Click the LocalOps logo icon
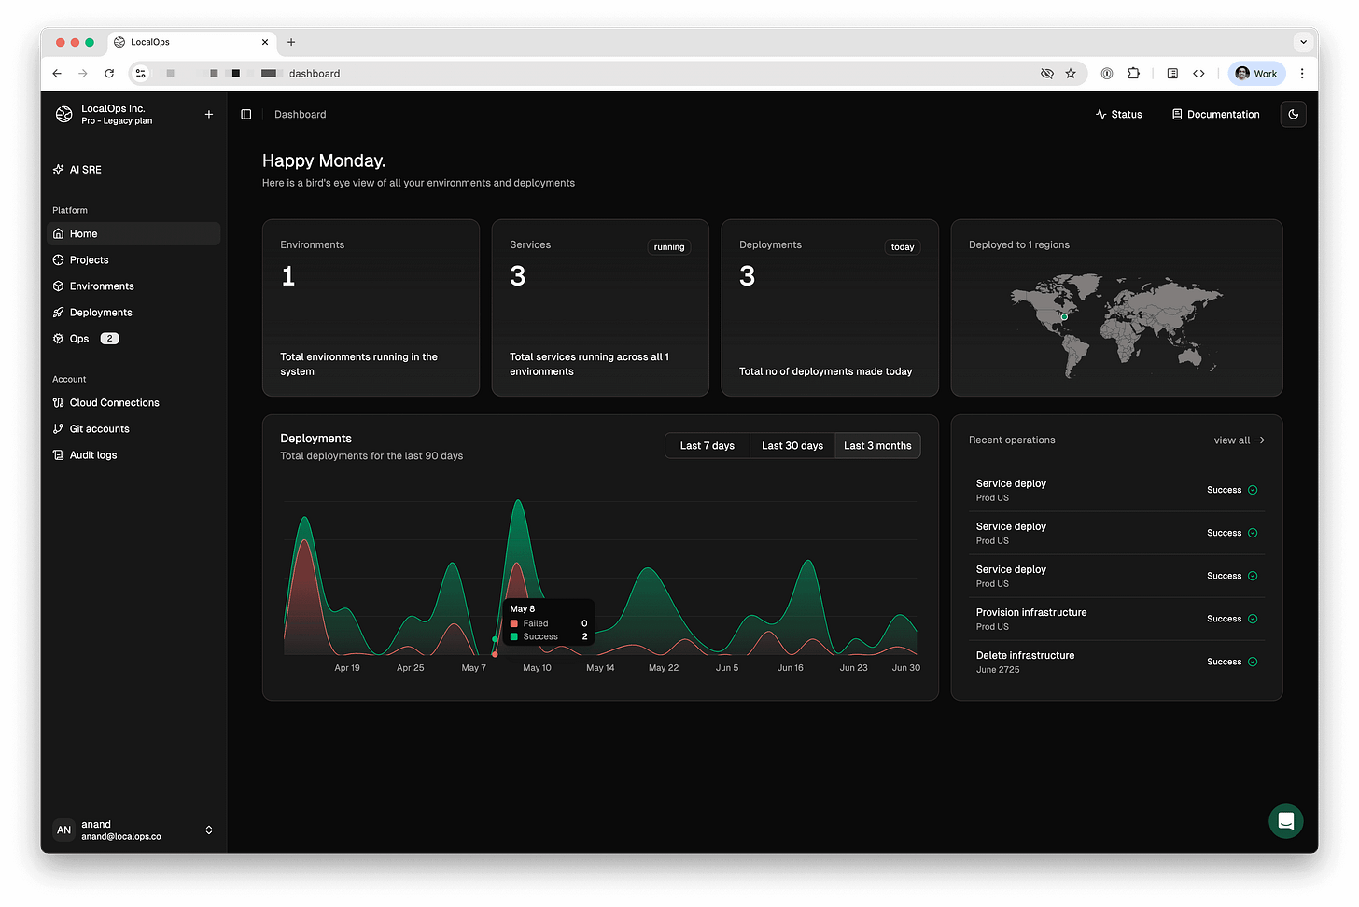The height and width of the screenshot is (907, 1359). [x=63, y=114]
